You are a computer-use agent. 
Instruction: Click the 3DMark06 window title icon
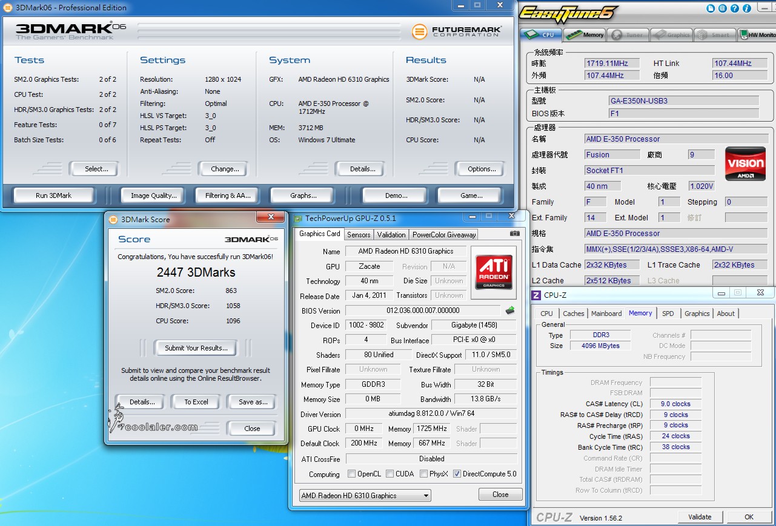pyautogui.click(x=7, y=7)
